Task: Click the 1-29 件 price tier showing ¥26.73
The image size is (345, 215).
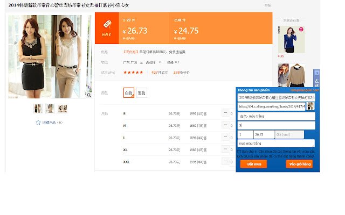Action: pos(144,28)
